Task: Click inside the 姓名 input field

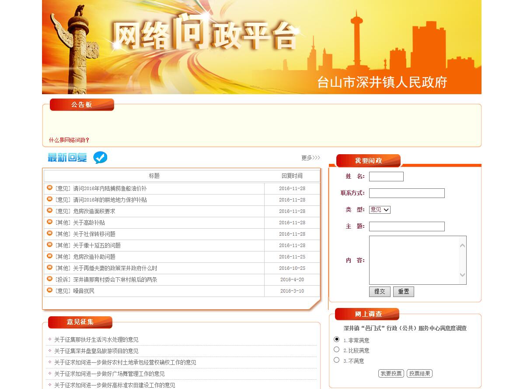Action: (386, 177)
